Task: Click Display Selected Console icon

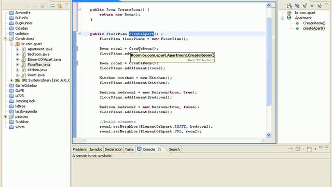Action: click(x=298, y=149)
